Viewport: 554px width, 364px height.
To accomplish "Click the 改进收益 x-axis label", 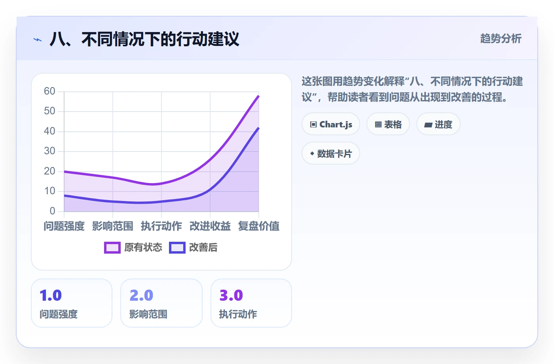I will tap(210, 226).
